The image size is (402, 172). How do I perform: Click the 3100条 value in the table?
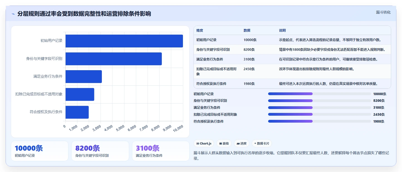pos(249,59)
